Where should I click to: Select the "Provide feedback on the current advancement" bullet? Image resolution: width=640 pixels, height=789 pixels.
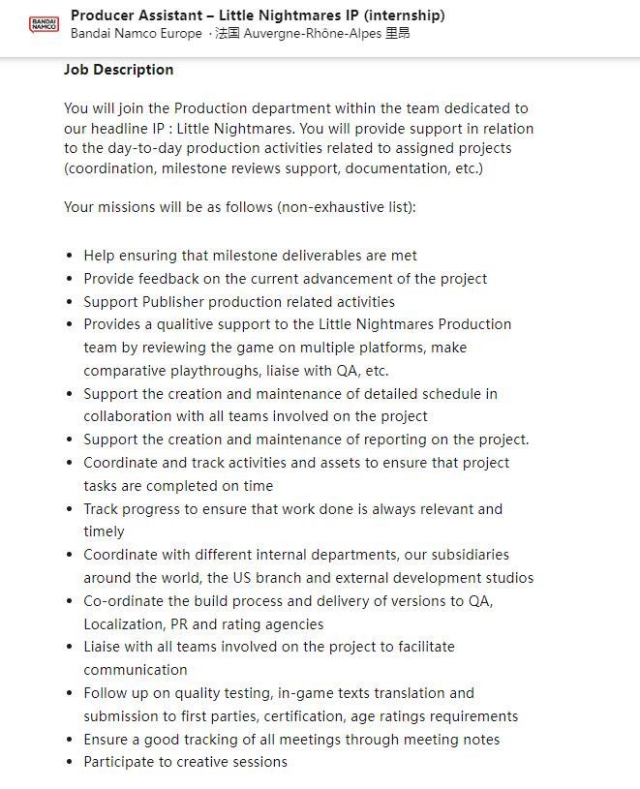tap(285, 279)
